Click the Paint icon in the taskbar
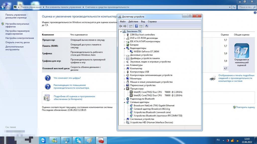Image resolution: width=257 pixels, height=144 pixels. 90,140
